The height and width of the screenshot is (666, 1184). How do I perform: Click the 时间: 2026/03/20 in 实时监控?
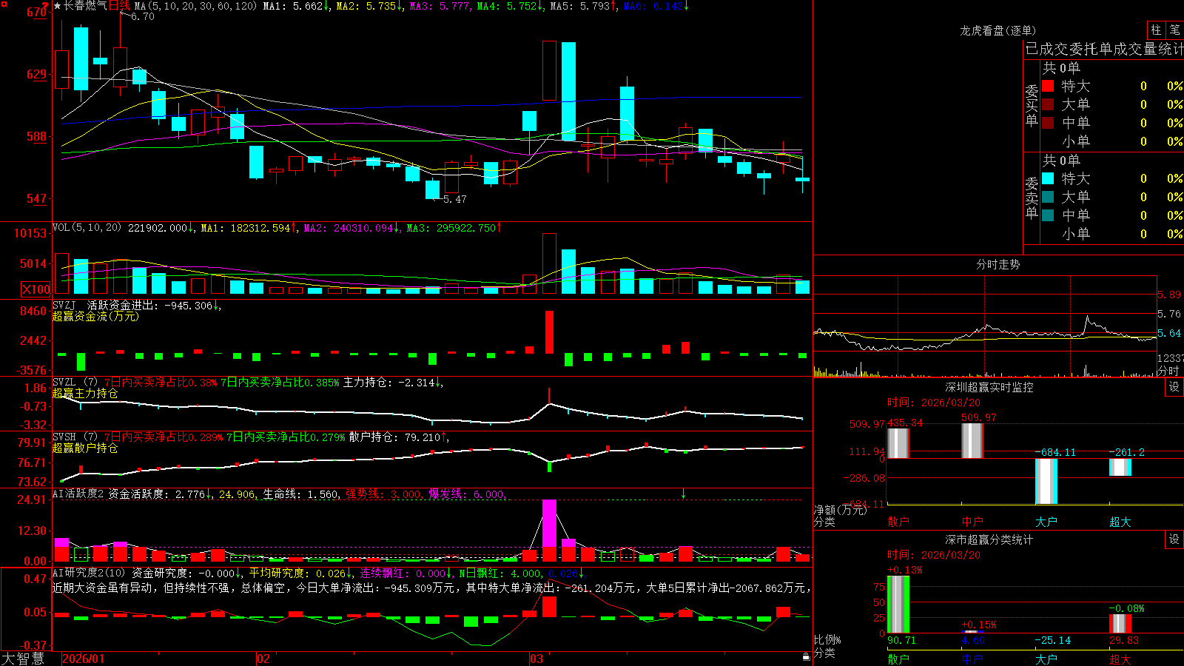[x=933, y=403]
